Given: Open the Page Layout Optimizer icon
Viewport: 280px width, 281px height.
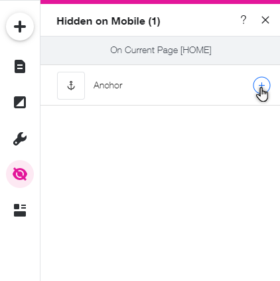Looking at the screenshot, I should tap(20, 210).
